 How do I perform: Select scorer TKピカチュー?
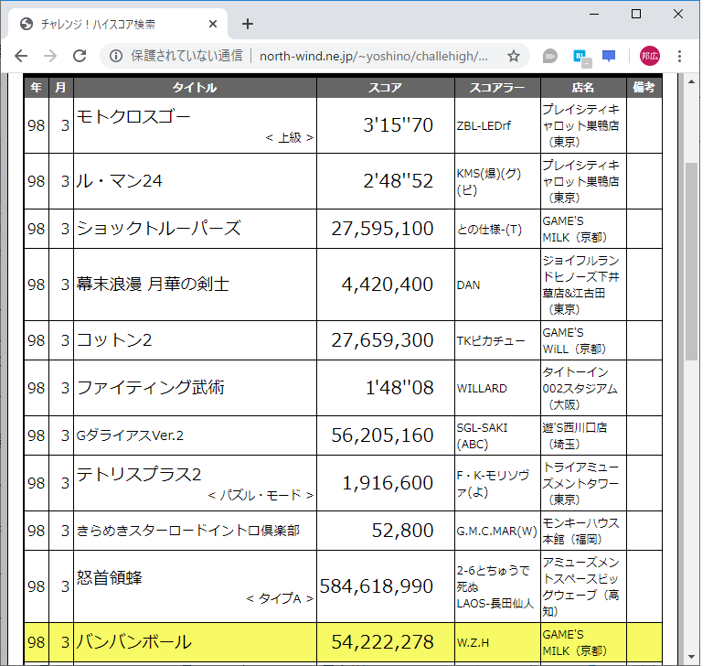coord(491,341)
